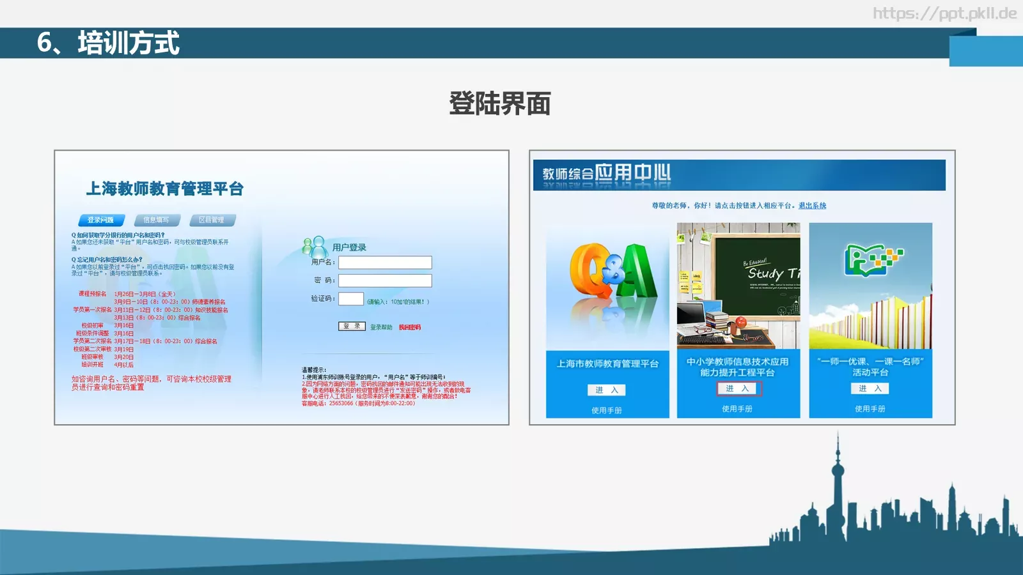Click the 客服电话 25653066 line

coord(358,403)
